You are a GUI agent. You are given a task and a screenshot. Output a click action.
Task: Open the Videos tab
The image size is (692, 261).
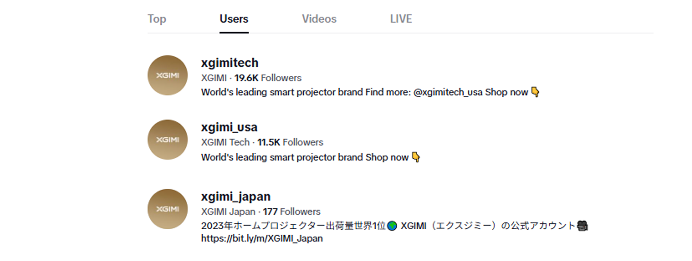tap(319, 19)
